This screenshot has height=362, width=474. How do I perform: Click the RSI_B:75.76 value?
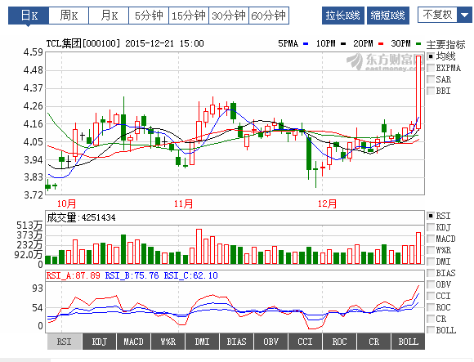click(x=132, y=275)
